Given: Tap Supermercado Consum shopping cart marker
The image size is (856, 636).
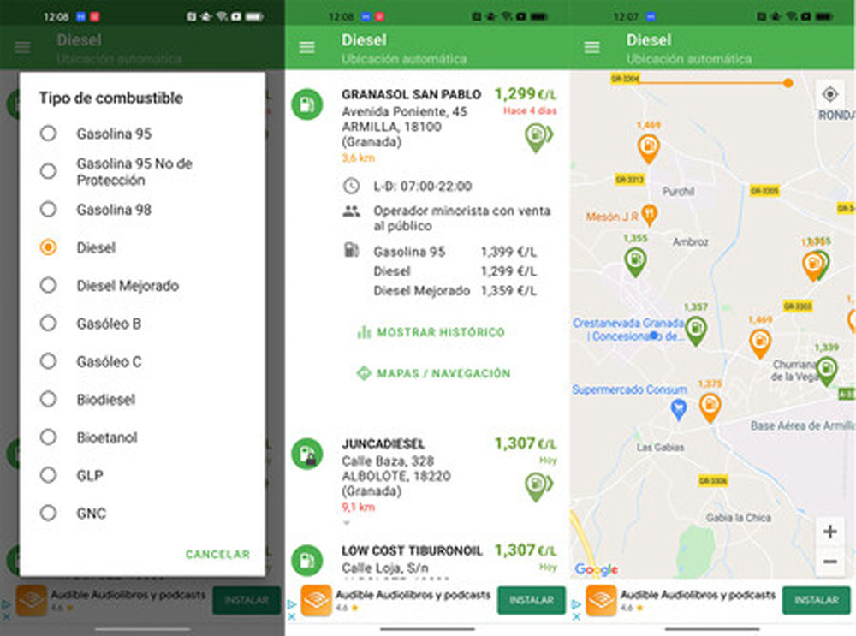Looking at the screenshot, I should 679,410.
